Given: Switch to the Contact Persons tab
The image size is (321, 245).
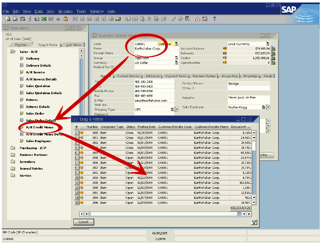Looking at the screenshot, I should 128,76.
